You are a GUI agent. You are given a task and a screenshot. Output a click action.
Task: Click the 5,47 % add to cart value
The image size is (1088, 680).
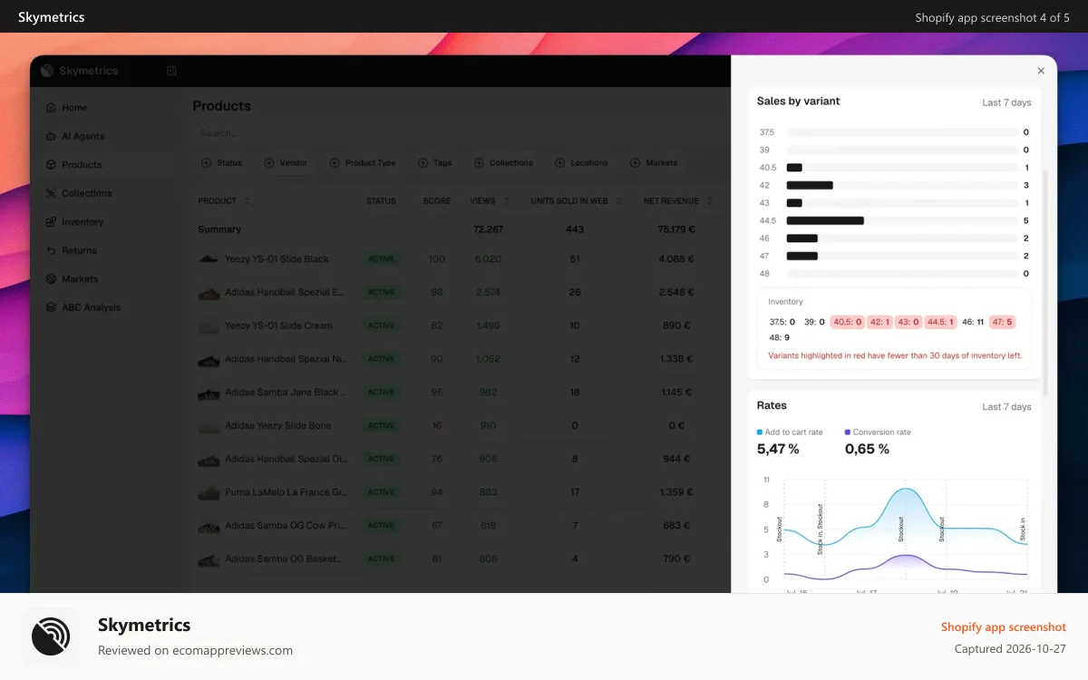click(778, 449)
